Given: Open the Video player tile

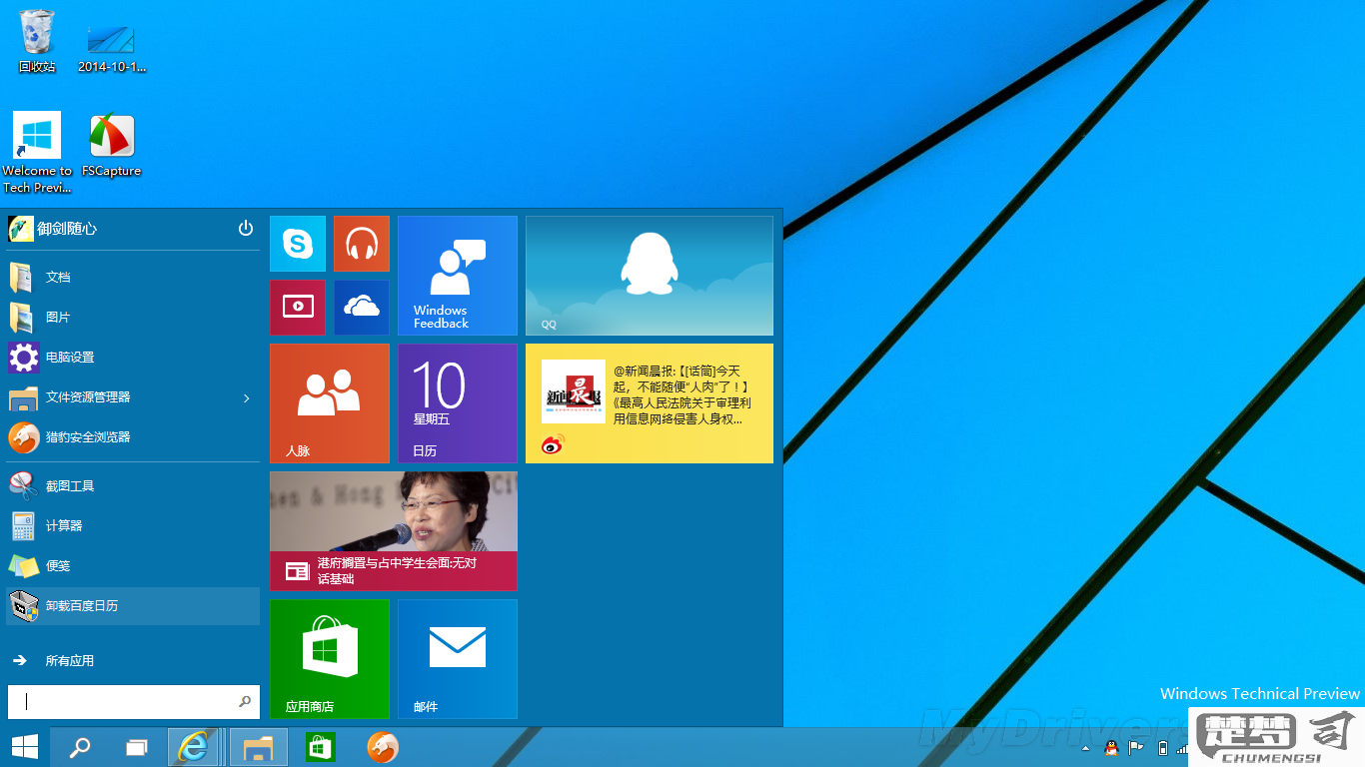Looking at the screenshot, I should 298,308.
